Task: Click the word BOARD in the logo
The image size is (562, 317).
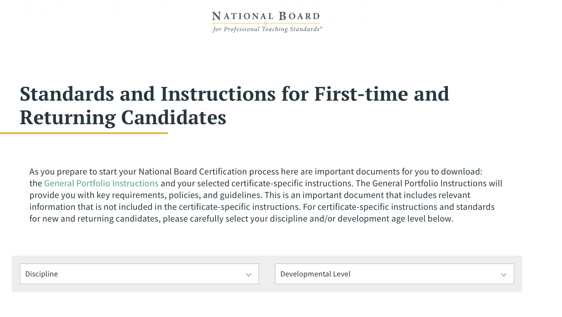Action: click(x=299, y=16)
